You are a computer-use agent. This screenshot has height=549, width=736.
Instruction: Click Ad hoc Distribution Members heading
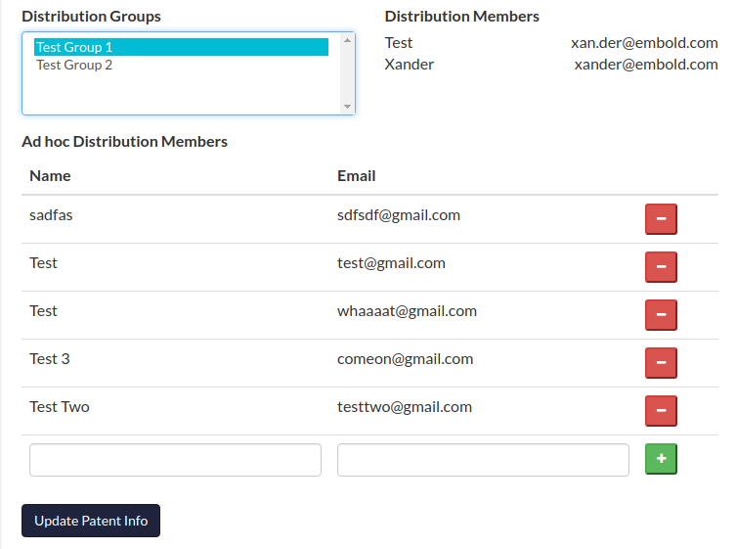(124, 142)
